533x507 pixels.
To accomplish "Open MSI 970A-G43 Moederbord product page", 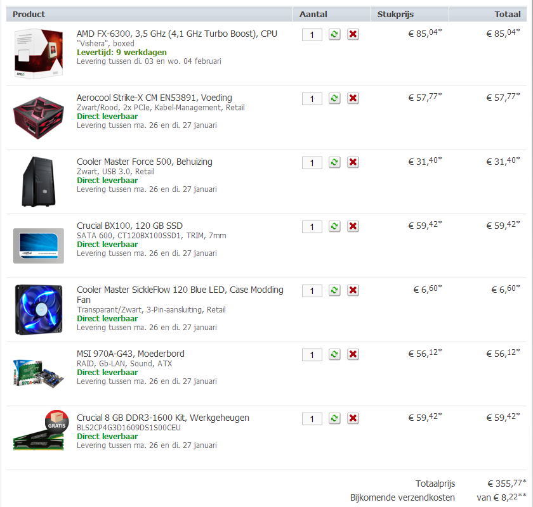I will (x=131, y=354).
